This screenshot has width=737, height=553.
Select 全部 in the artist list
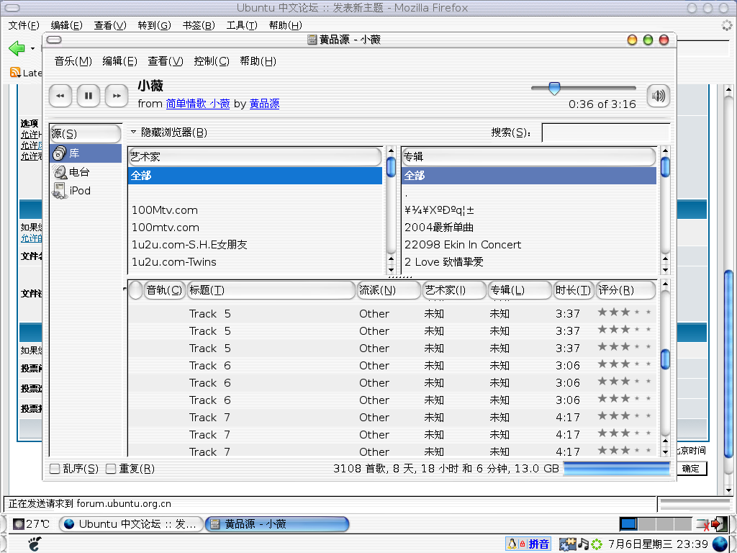(x=256, y=176)
